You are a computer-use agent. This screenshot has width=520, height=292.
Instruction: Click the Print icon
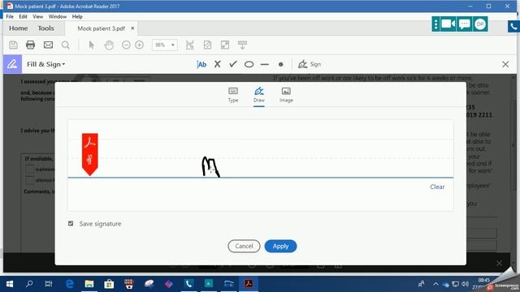[x=31, y=45]
